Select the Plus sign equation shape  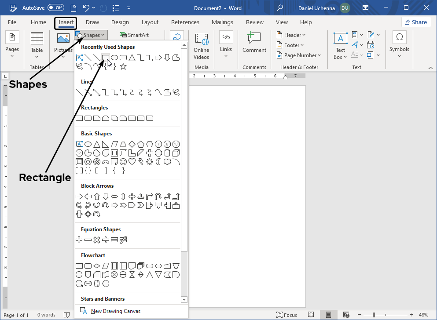(79, 240)
